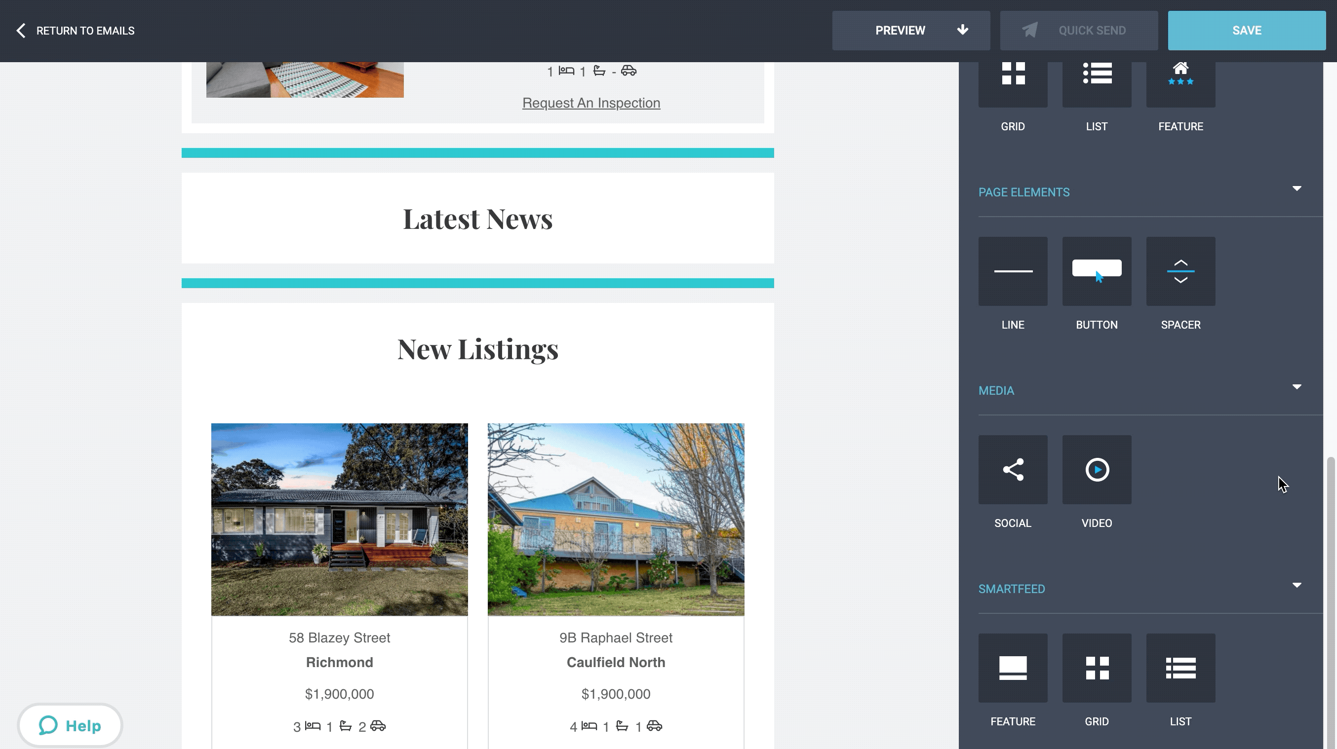Click the Quick Send label
1337x749 pixels.
pyautogui.click(x=1092, y=31)
